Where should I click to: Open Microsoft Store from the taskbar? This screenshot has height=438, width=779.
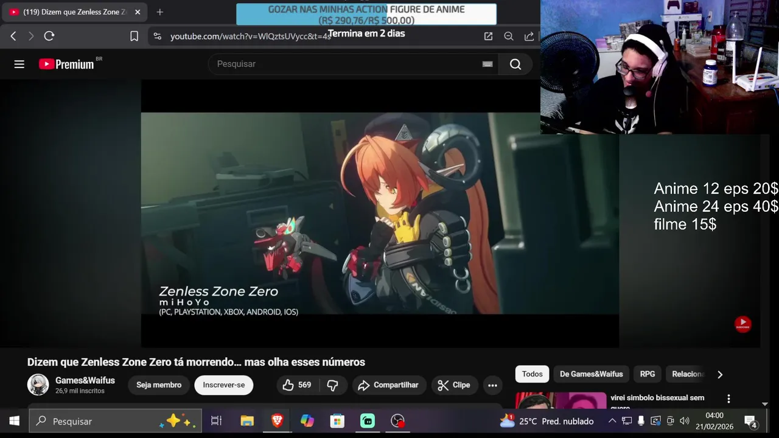click(337, 421)
